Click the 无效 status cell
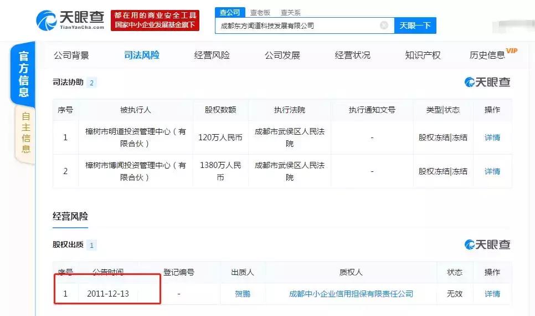 click(455, 294)
